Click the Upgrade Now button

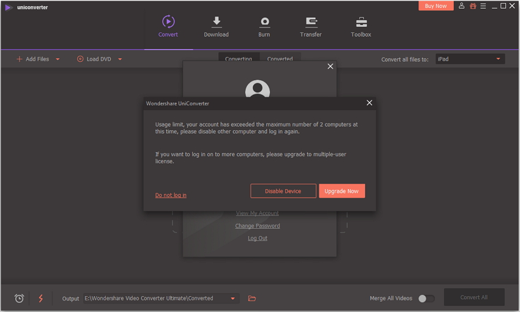coord(342,191)
